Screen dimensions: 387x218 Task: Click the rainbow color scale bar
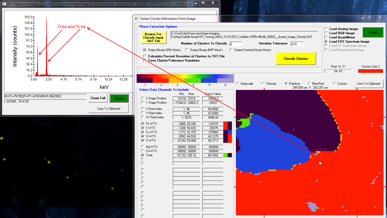pos(185,78)
